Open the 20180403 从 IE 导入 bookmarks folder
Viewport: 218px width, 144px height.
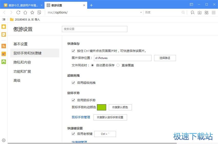pos(25,20)
